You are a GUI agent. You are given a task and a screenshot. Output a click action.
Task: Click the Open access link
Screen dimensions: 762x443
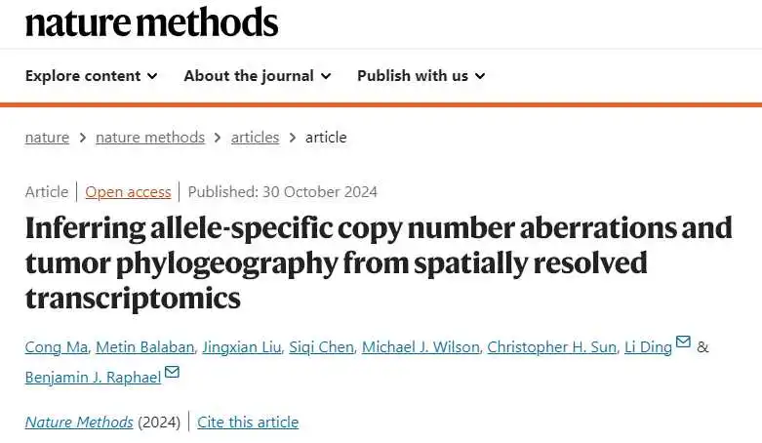[128, 192]
